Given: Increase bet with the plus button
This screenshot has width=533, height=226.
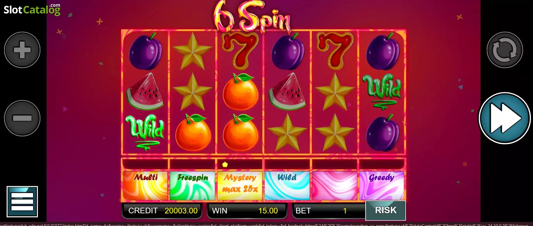Looking at the screenshot, I should tap(22, 50).
